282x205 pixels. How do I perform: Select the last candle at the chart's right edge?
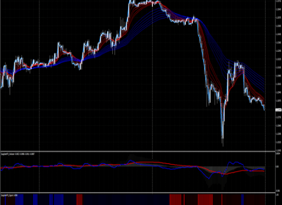coord(265,109)
